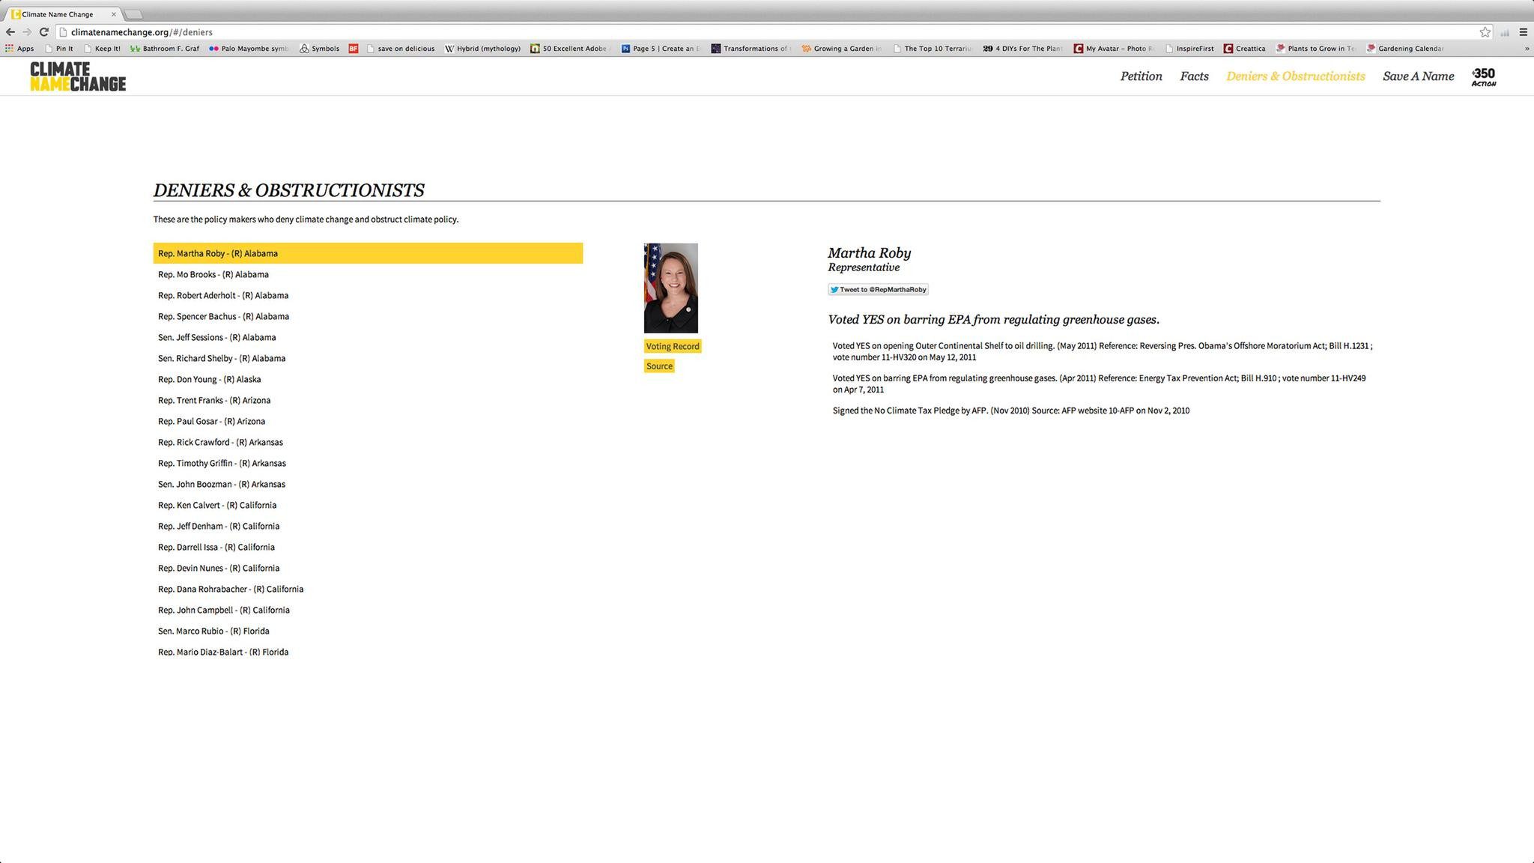Image resolution: width=1534 pixels, height=863 pixels.
Task: Open the Creattica bookmark
Action: [1244, 49]
